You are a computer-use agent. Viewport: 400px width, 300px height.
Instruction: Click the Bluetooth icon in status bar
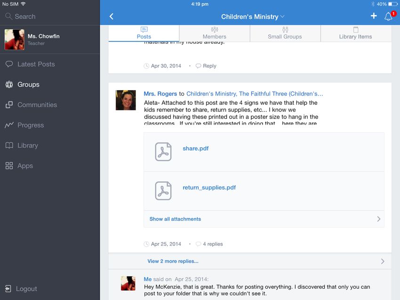[x=373, y=4]
